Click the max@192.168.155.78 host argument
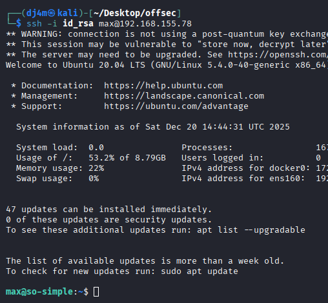The height and width of the screenshot is (303, 328). pos(145,24)
